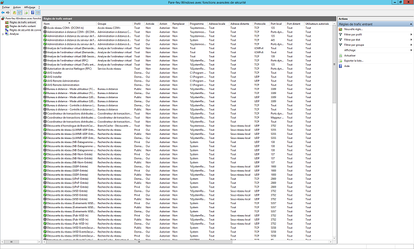Sort by the Nom column header
This screenshot has height=249, width=414.
coord(69,24)
